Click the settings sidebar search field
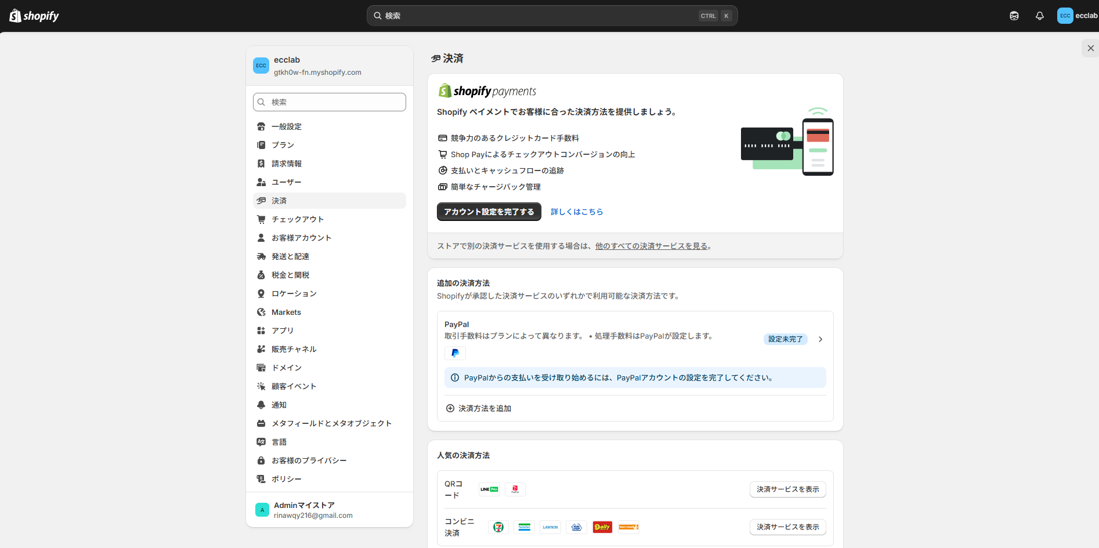This screenshot has width=1099, height=548. coord(330,102)
